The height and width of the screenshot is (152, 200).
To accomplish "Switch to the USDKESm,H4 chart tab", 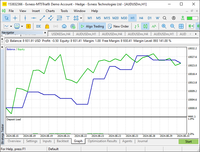I will [61, 34].
